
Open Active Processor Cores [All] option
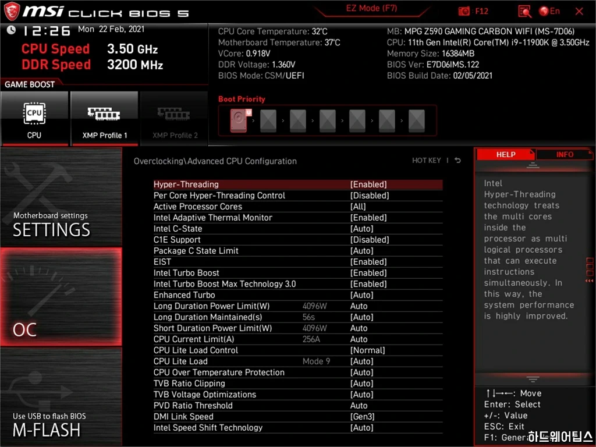pyautogui.click(x=358, y=207)
